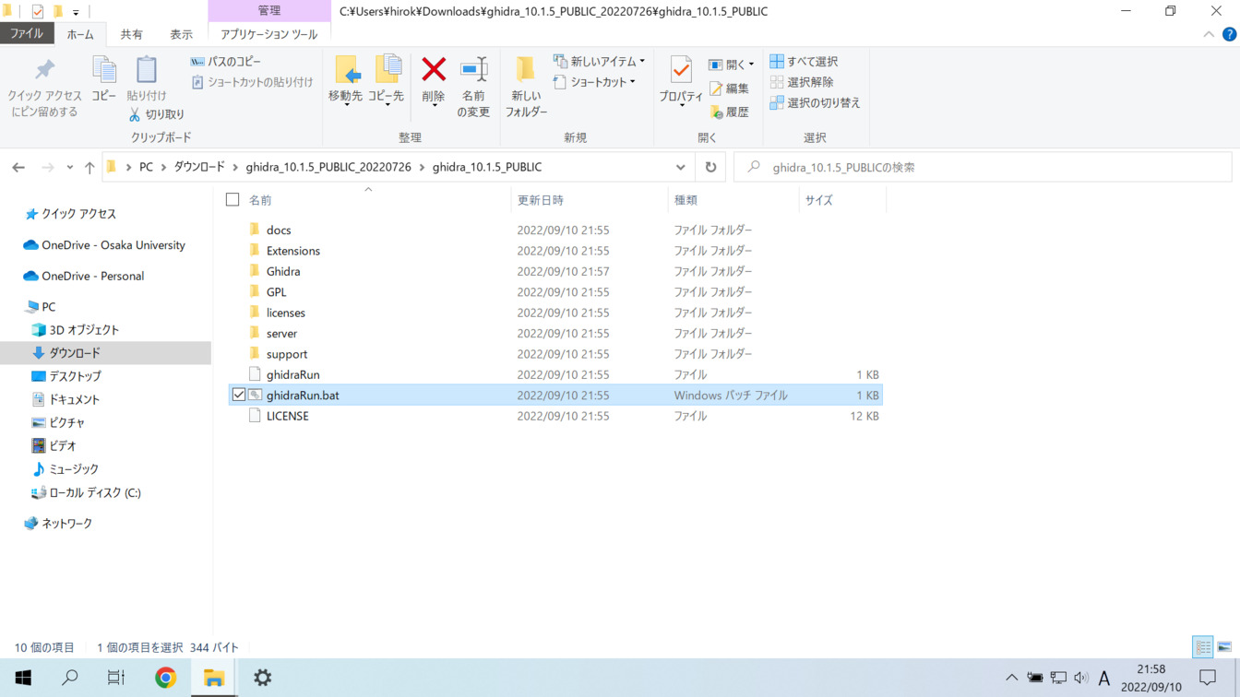Create a new folder
Image resolution: width=1240 pixels, height=697 pixels.
coord(526,87)
